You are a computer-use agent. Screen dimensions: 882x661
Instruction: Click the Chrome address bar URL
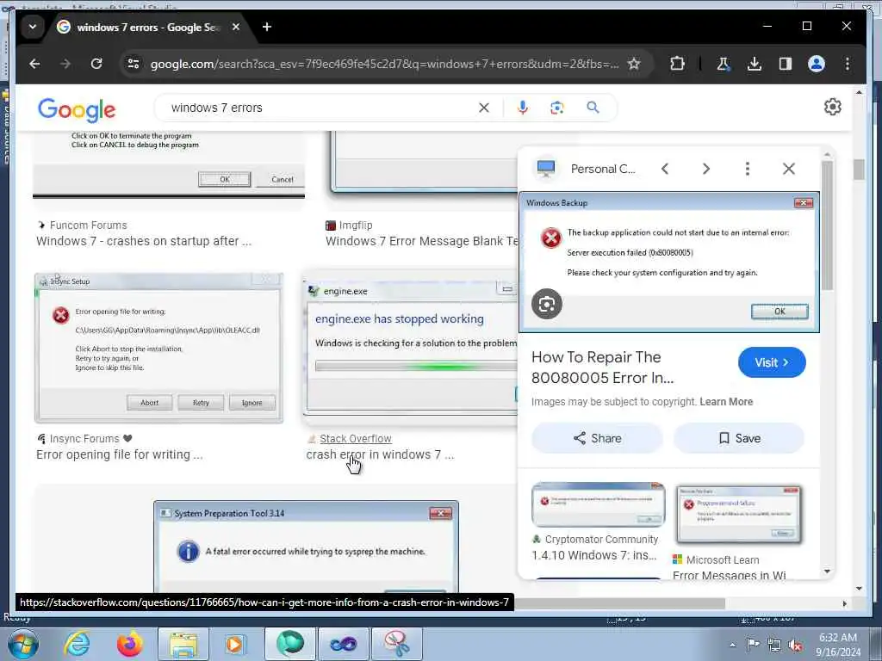[384, 64]
